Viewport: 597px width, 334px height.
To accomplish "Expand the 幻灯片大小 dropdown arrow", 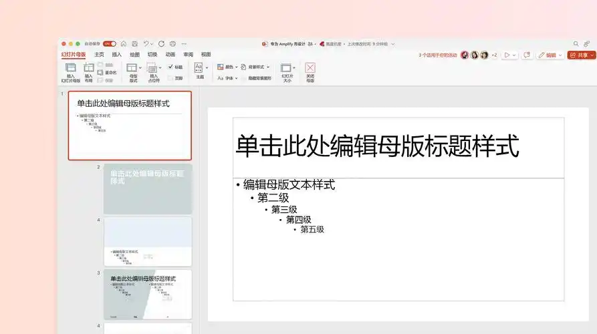I will coord(294,67).
